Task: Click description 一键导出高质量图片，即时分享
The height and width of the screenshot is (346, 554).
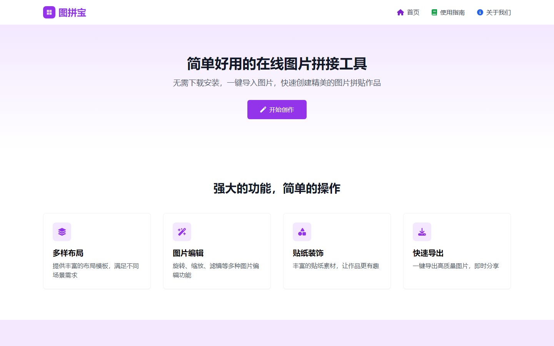Action: click(456, 266)
